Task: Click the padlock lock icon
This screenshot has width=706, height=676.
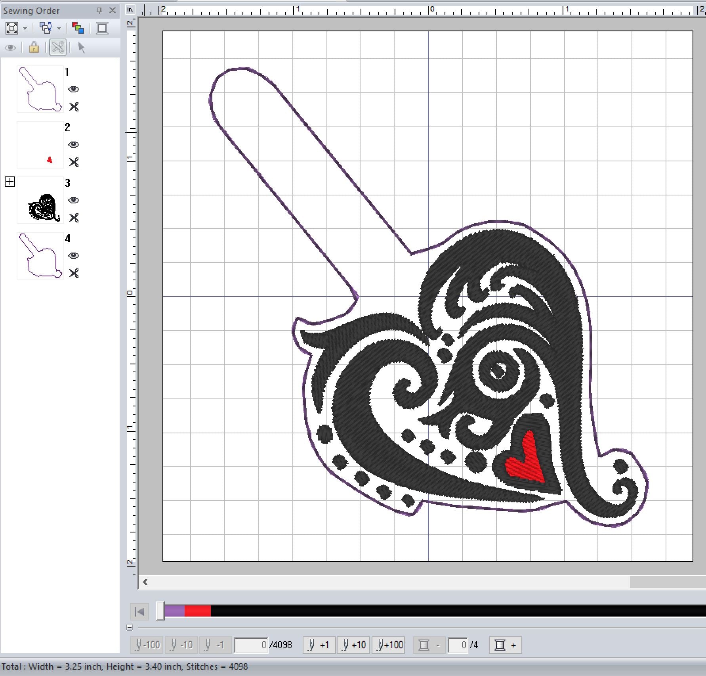Action: pyautogui.click(x=34, y=48)
